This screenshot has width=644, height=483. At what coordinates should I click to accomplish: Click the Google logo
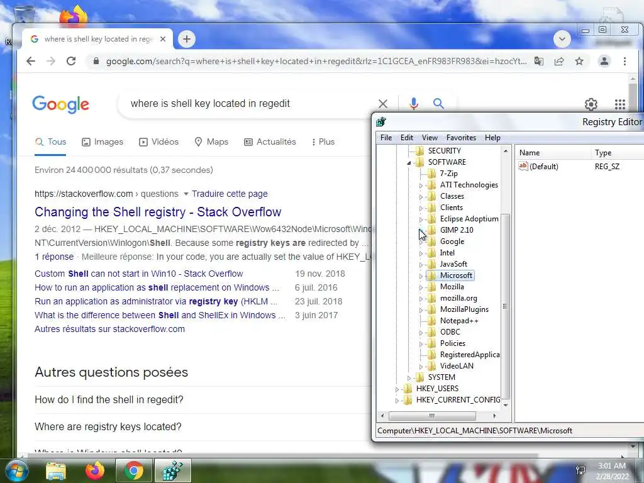[60, 104]
